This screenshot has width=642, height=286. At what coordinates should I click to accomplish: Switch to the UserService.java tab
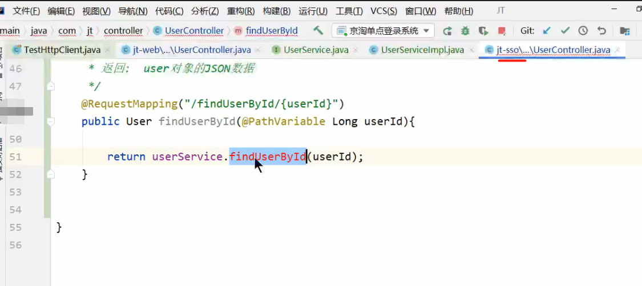pyautogui.click(x=316, y=50)
